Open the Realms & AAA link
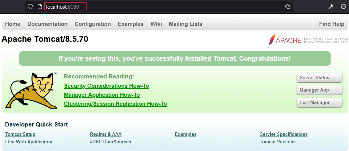This screenshot has width=349, height=151. 106,134
